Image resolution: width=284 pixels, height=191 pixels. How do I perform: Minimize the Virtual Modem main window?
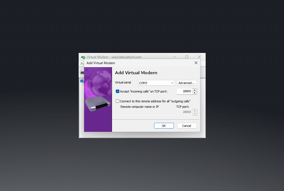pyautogui.click(x=174, y=57)
